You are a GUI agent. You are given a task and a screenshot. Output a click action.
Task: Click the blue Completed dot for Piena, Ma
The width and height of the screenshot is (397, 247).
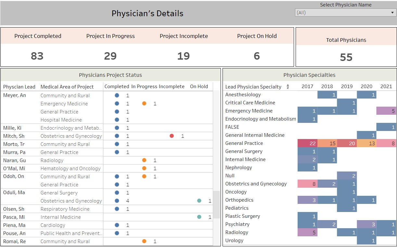coord(117,225)
